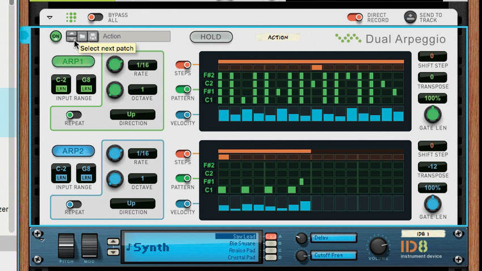Image resolution: width=482 pixels, height=271 pixels.
Task: Toggle the Dual Arpeggio ON power button
Action: pyautogui.click(x=56, y=36)
